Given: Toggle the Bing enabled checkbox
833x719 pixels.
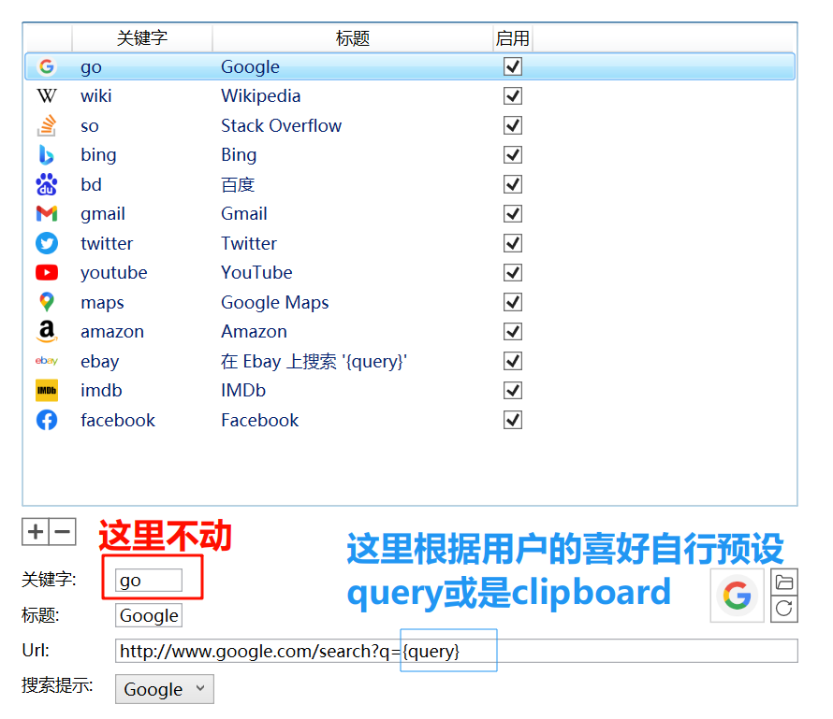Looking at the screenshot, I should pyautogui.click(x=513, y=155).
